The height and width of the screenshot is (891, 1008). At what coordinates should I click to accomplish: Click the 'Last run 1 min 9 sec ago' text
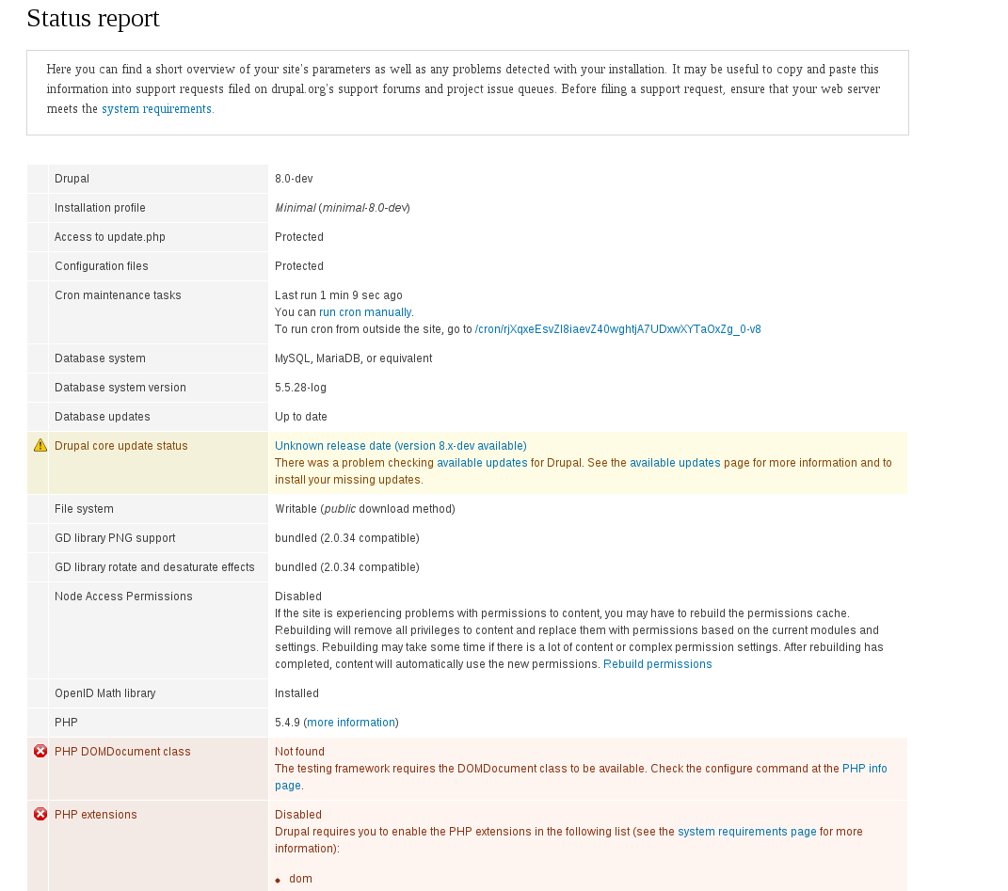pos(339,295)
